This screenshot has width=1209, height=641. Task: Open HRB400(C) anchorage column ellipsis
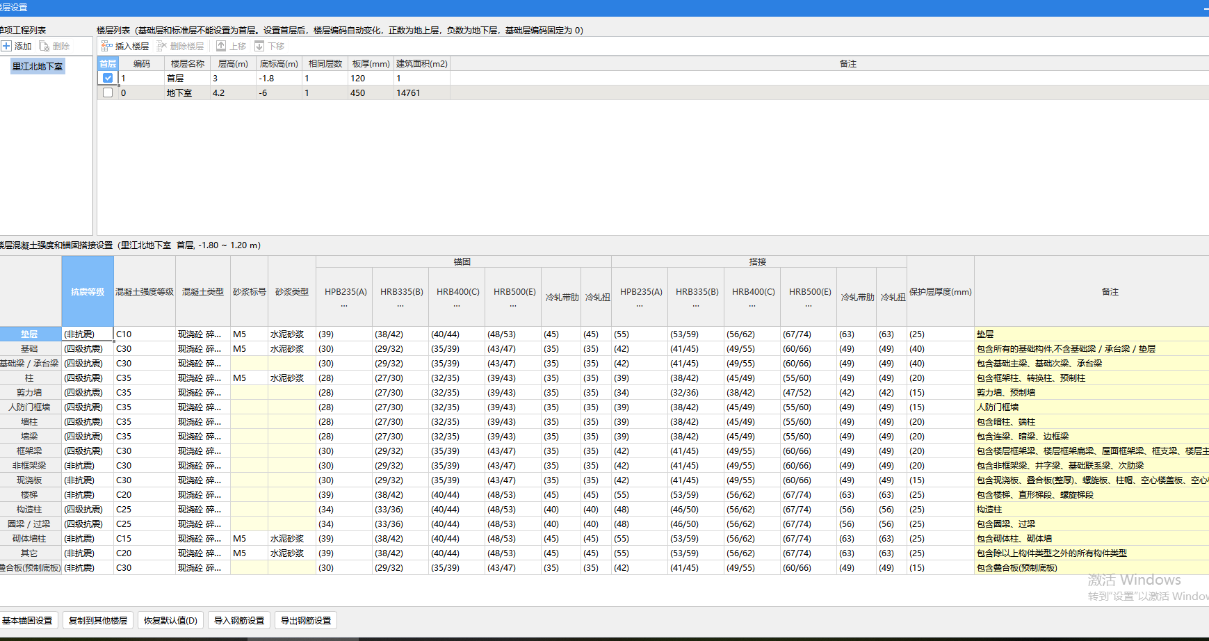tap(457, 305)
